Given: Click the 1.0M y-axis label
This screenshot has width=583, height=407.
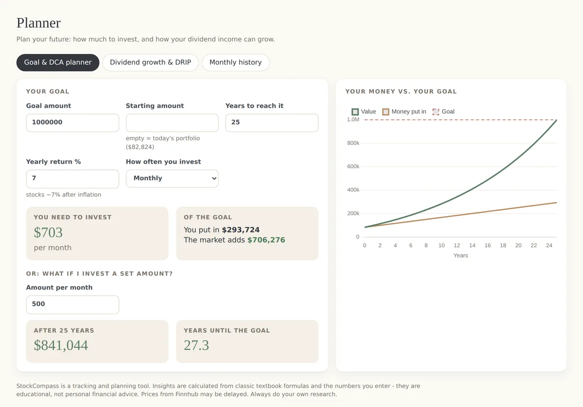Looking at the screenshot, I should click(x=353, y=119).
